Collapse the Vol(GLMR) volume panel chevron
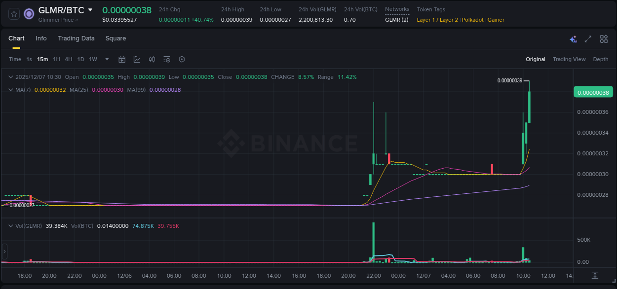617x289 pixels. coord(10,225)
